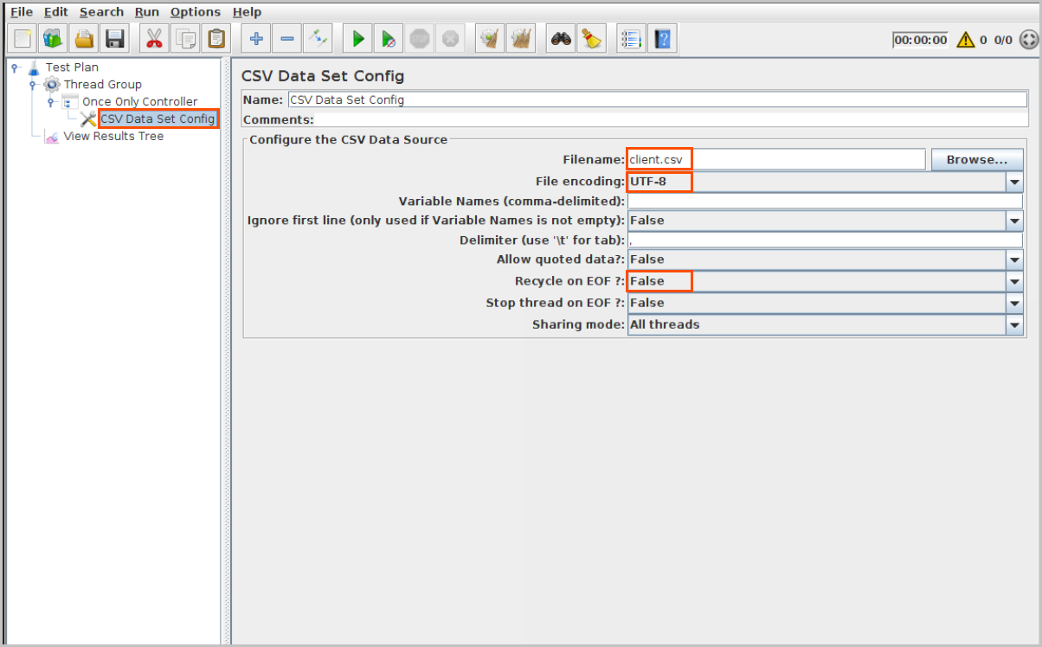Open the Run menu
The height and width of the screenshot is (647, 1042).
point(147,12)
